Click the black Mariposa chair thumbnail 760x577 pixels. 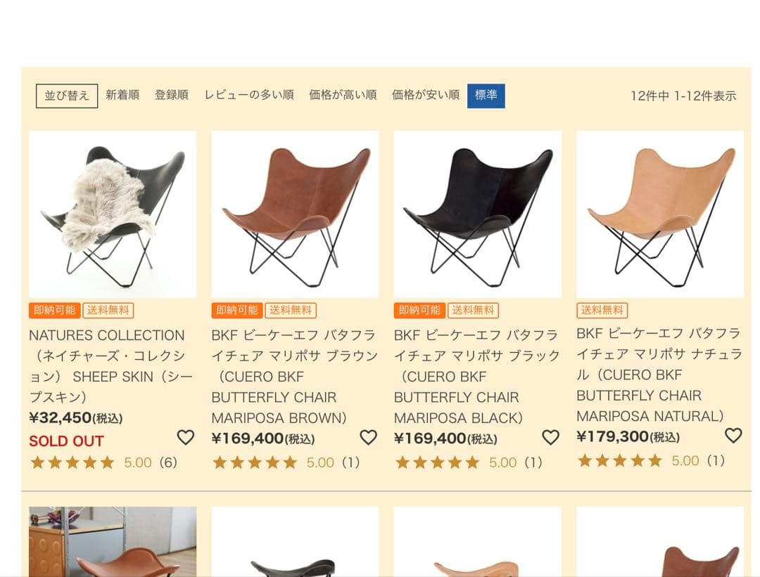(x=477, y=214)
